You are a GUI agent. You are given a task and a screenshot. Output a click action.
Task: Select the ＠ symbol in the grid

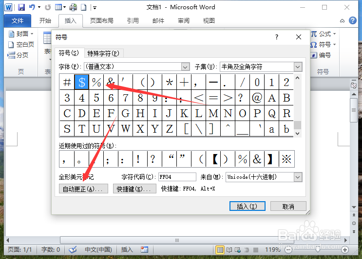pos(257,98)
